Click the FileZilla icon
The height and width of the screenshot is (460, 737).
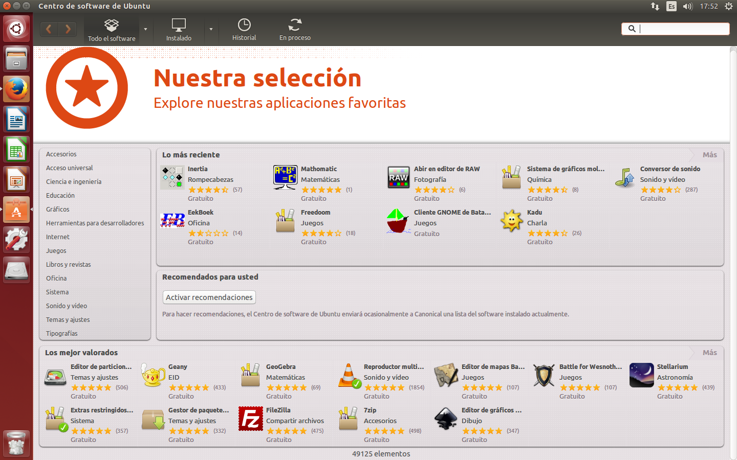[251, 419]
